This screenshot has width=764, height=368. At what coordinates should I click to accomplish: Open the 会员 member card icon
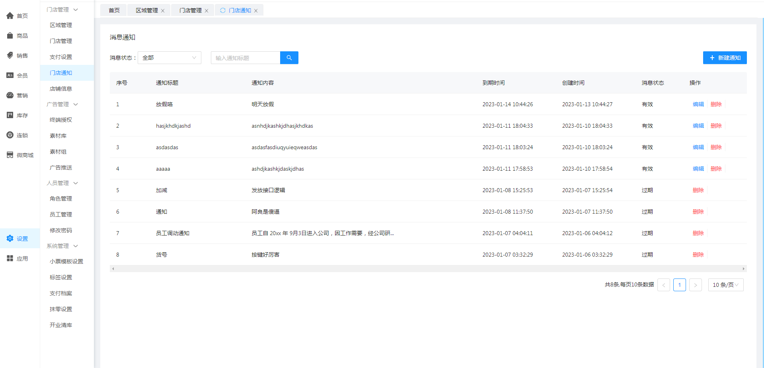pyautogui.click(x=10, y=76)
